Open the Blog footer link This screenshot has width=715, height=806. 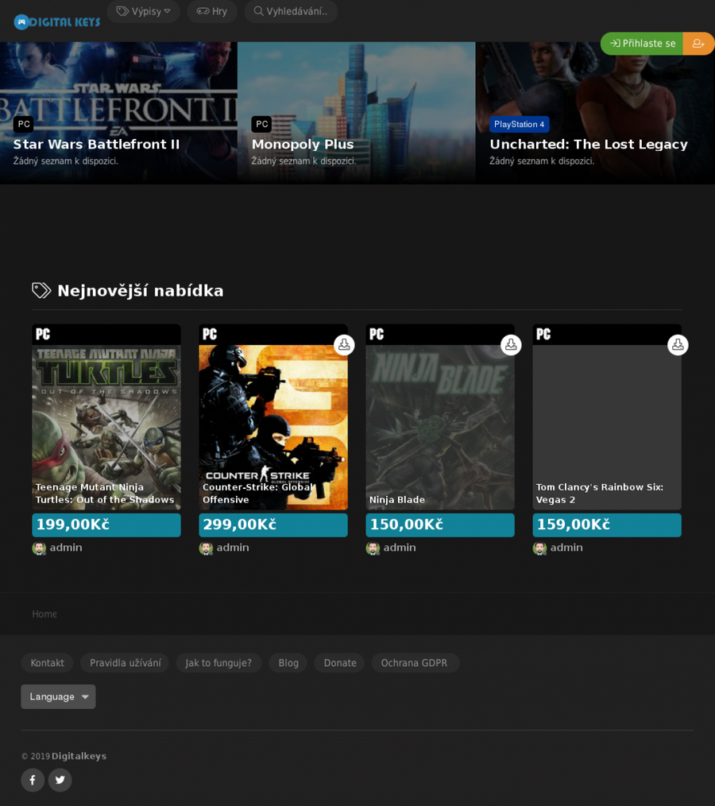coord(288,663)
